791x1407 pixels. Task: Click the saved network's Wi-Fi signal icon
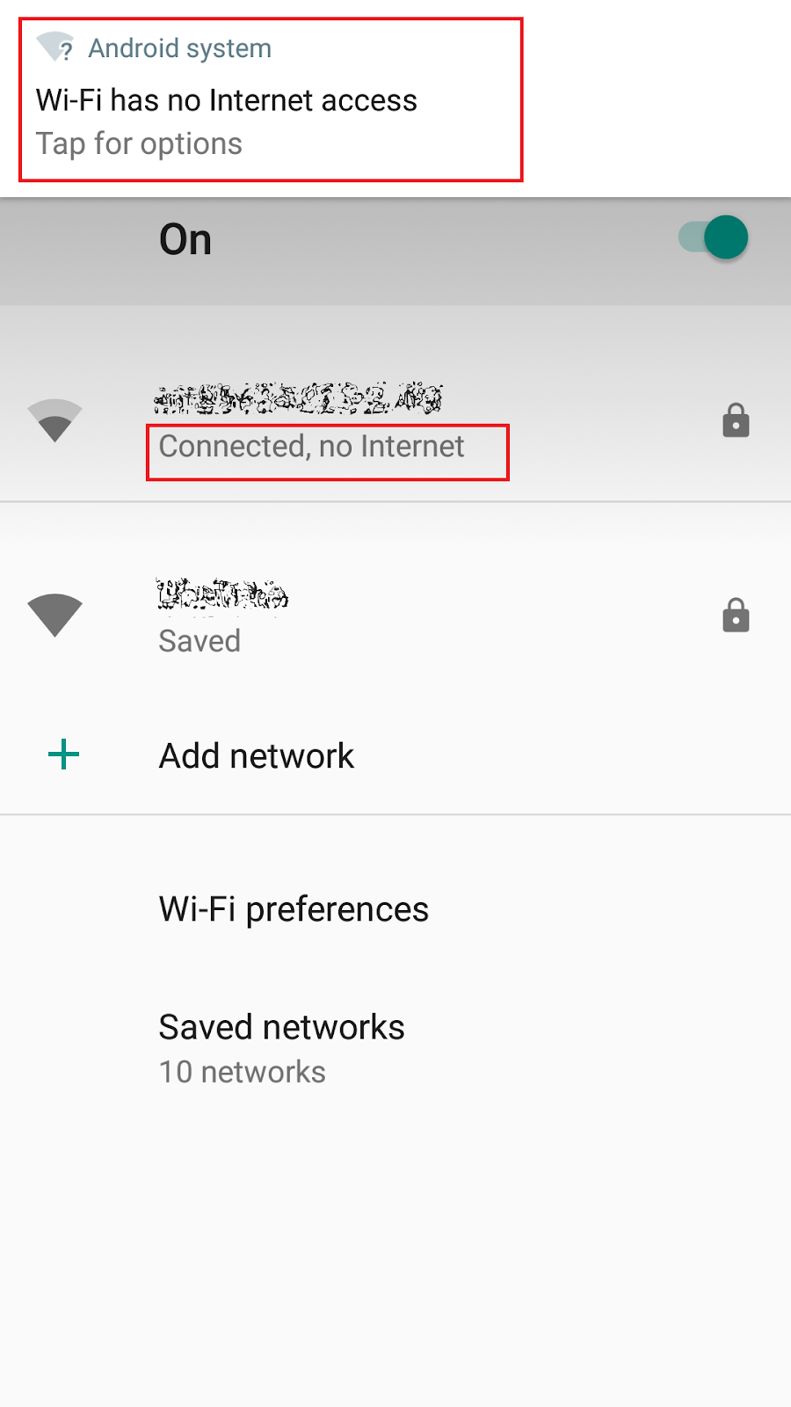(x=54, y=615)
